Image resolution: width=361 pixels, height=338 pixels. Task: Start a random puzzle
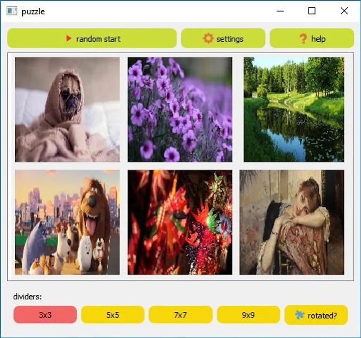tap(92, 38)
